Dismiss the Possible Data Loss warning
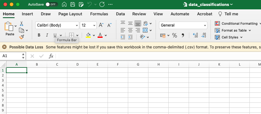 tap(4, 47)
